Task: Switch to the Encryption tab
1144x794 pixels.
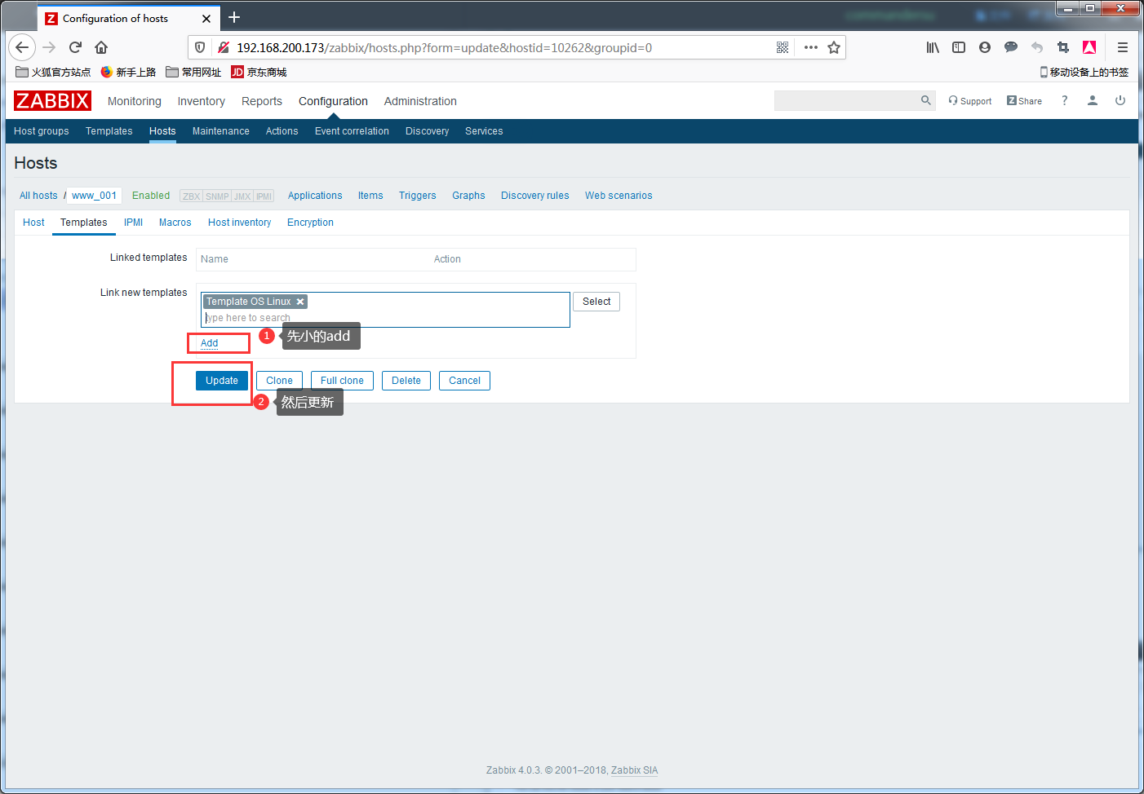Action: tap(310, 223)
